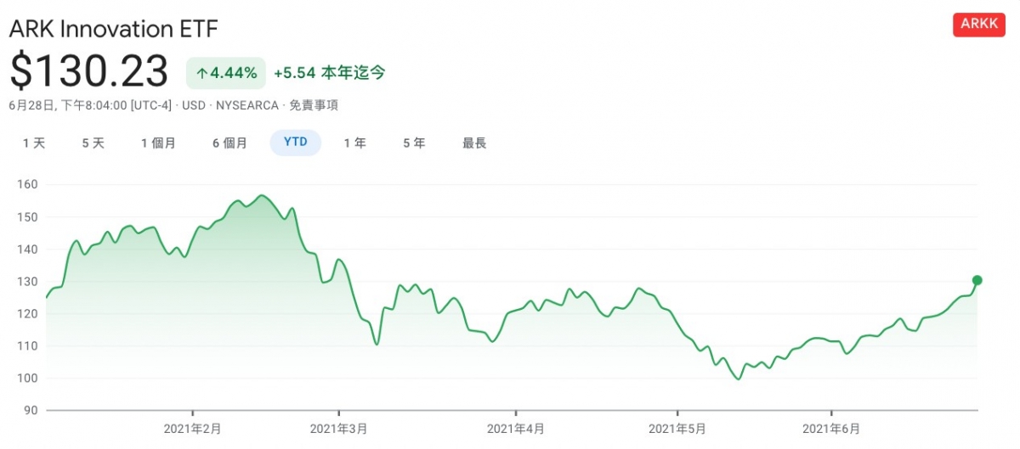Viewport: 1020px width, 449px height.
Task: Show the 6 個月 chart range
Action: 230,143
